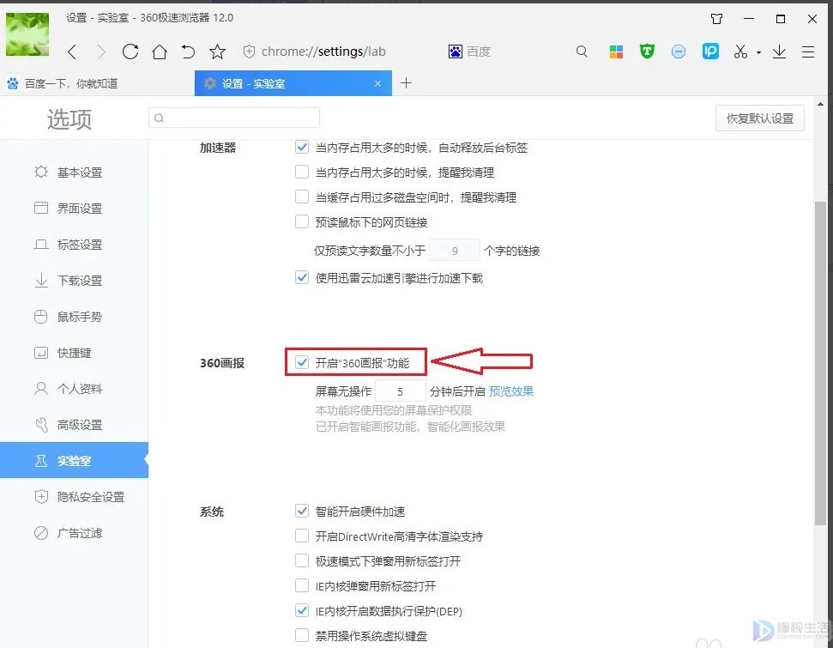Select 实验室 in the sidebar
This screenshot has width=833, height=648.
pyautogui.click(x=74, y=460)
